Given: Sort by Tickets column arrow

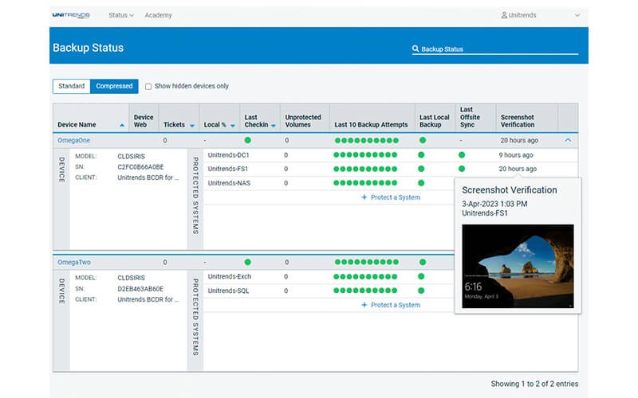Looking at the screenshot, I should [x=192, y=126].
